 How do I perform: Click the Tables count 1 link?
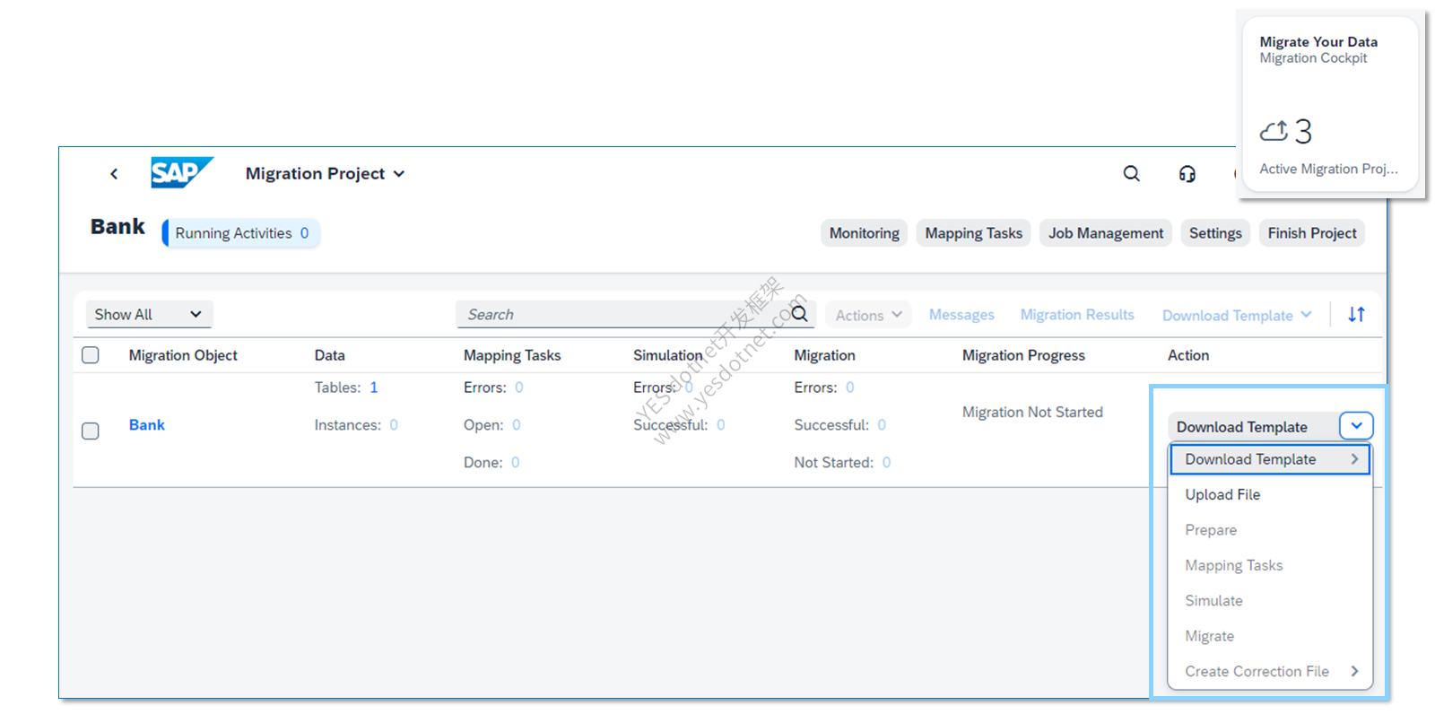pos(374,387)
